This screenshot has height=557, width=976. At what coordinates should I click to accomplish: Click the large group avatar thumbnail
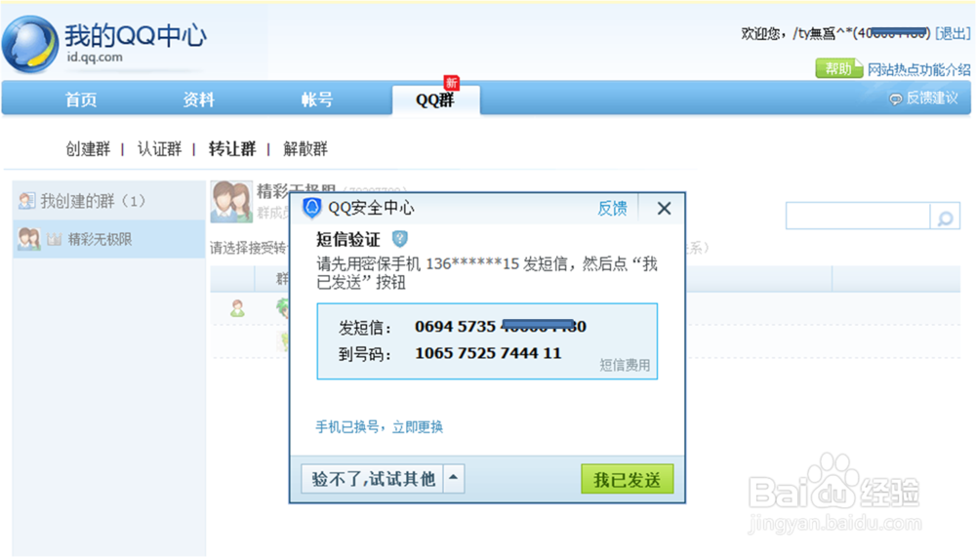231,202
